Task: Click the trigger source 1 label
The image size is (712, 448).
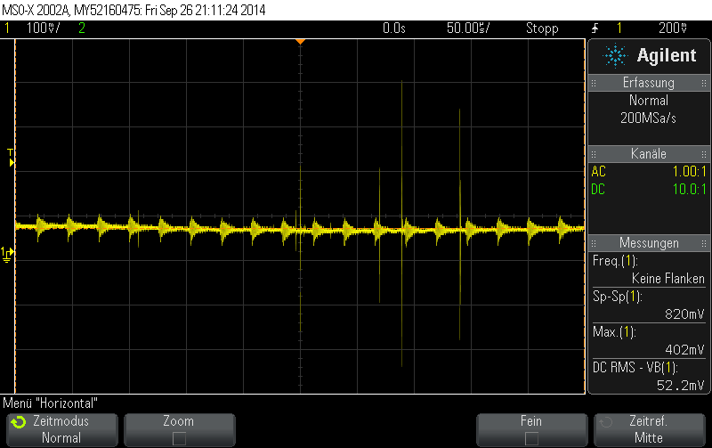Action: pos(619,29)
